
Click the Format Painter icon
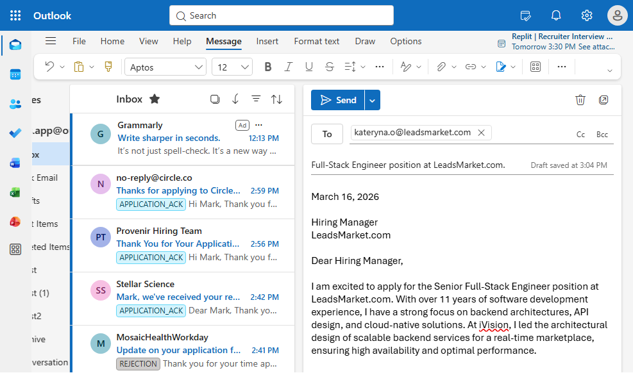108,67
